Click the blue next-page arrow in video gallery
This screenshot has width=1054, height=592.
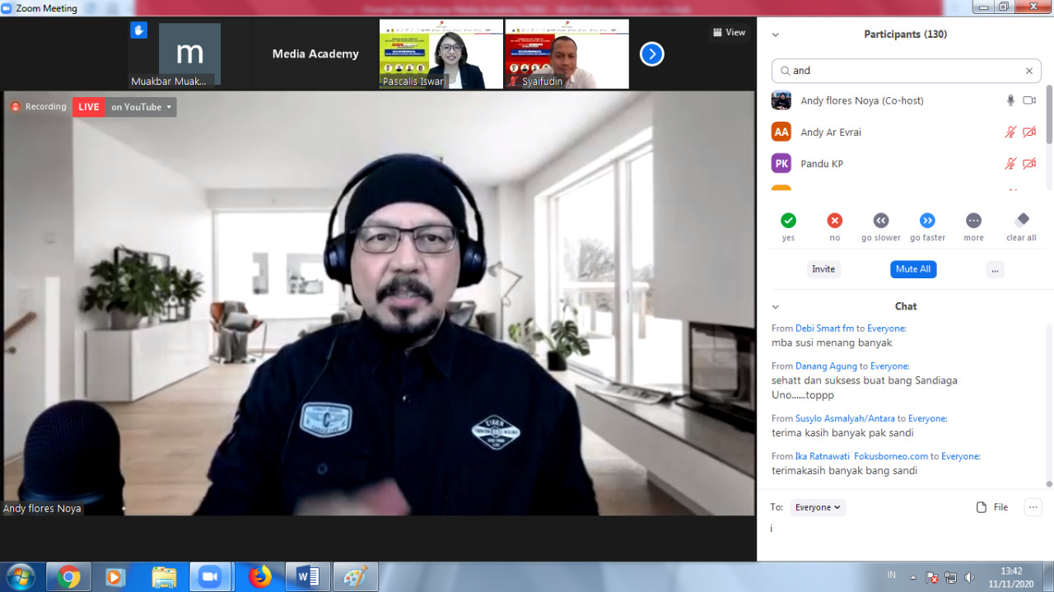pos(651,53)
